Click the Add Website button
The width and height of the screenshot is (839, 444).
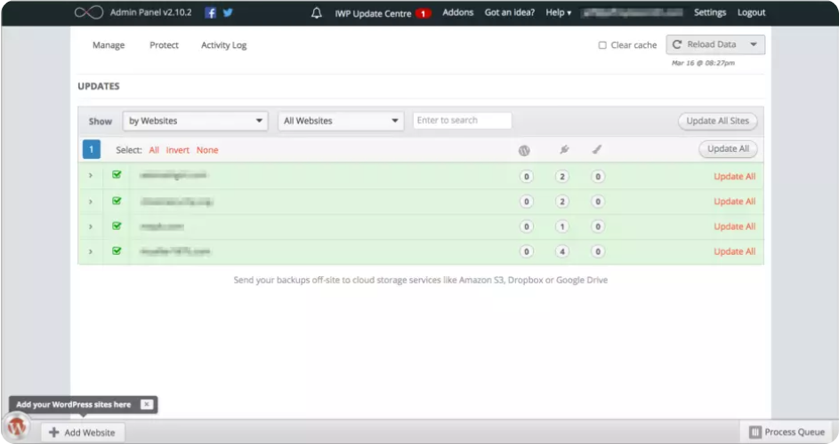tap(83, 432)
